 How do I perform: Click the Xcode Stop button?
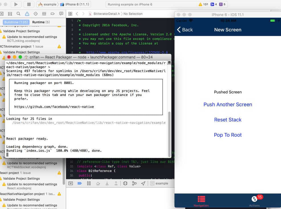click(x=29, y=4)
